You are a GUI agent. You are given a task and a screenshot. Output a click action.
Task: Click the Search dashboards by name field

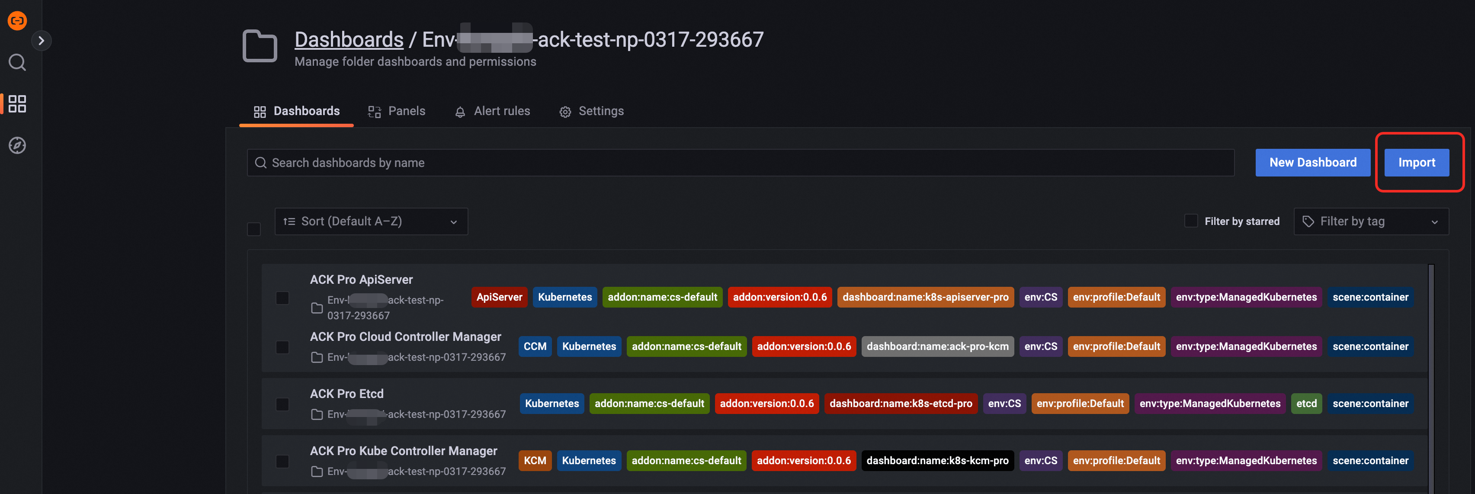[744, 163]
